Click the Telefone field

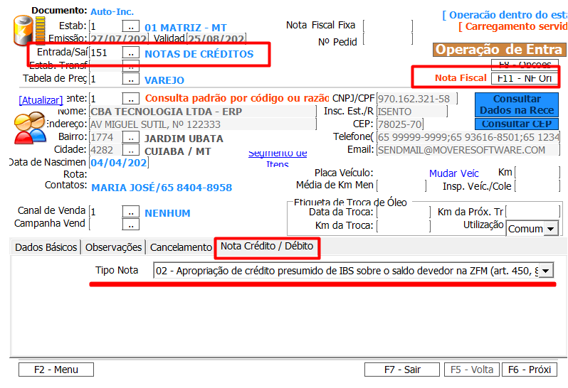468,137
